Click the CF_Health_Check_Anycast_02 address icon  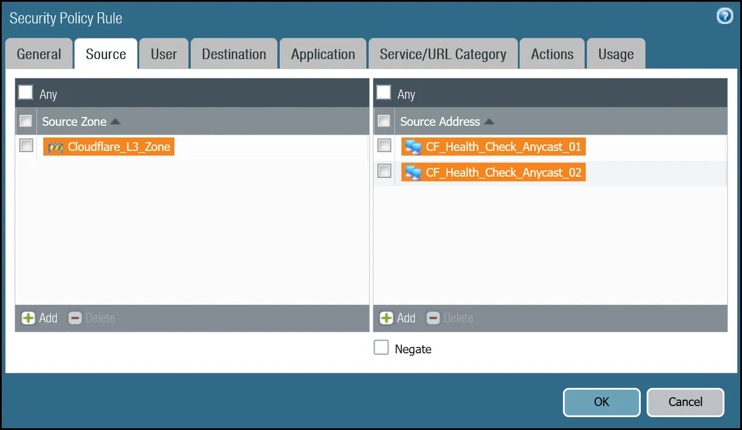[x=413, y=173]
